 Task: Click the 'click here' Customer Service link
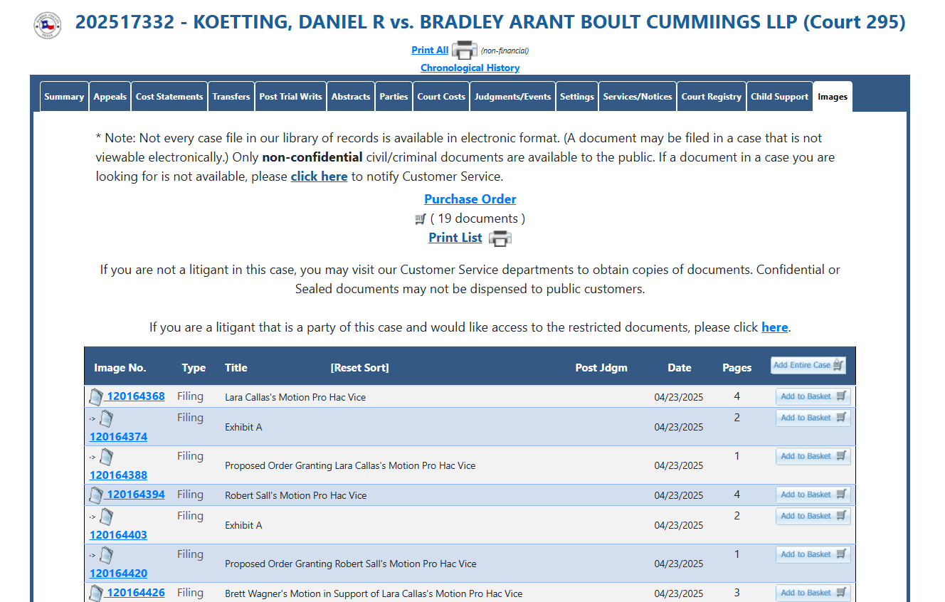click(x=320, y=176)
